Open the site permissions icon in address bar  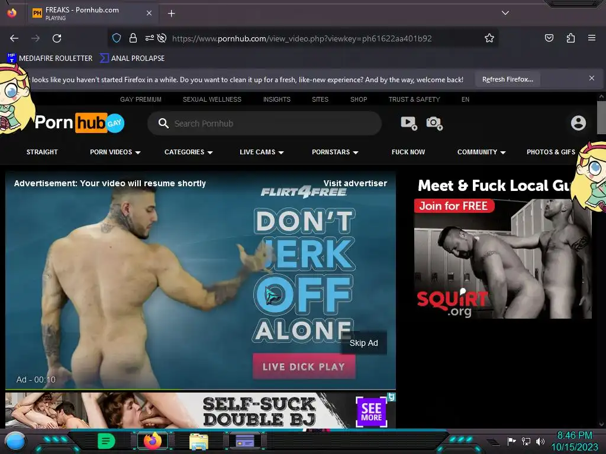point(149,38)
